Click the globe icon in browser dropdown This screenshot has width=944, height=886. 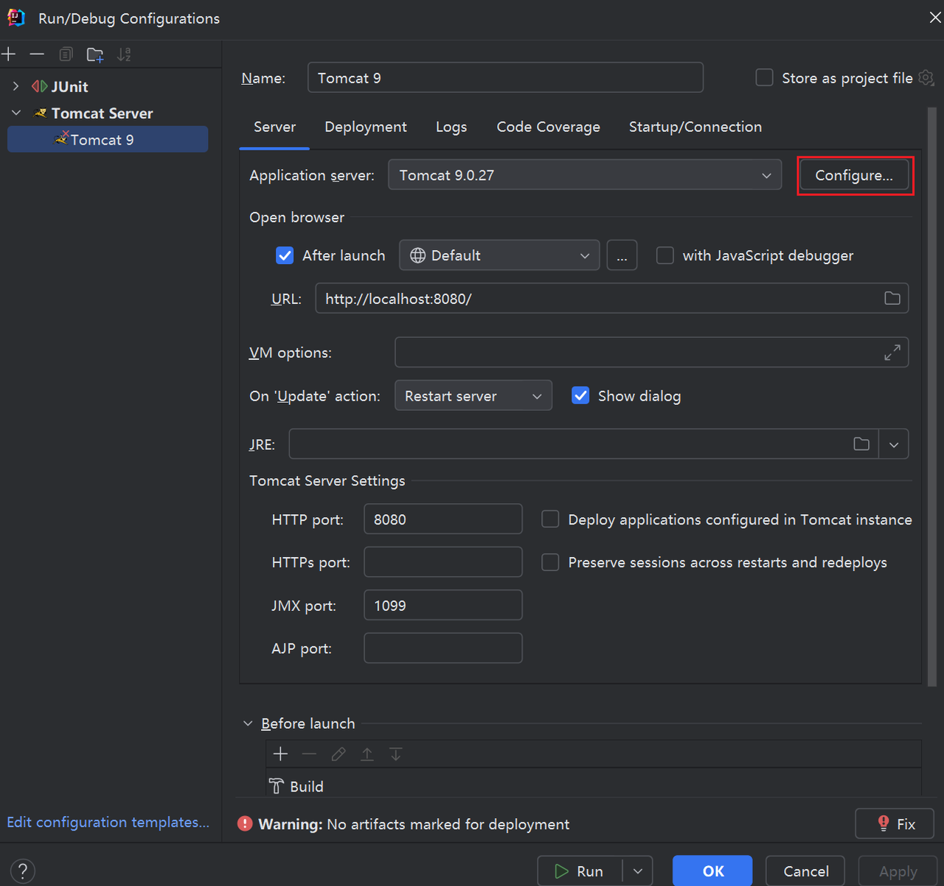pyautogui.click(x=417, y=255)
